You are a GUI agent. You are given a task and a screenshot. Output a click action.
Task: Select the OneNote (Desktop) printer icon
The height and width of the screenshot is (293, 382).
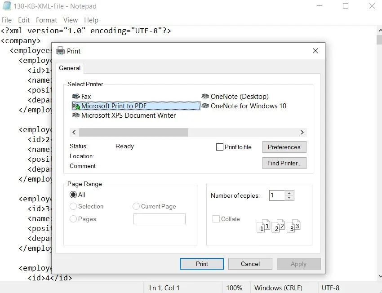click(x=205, y=96)
